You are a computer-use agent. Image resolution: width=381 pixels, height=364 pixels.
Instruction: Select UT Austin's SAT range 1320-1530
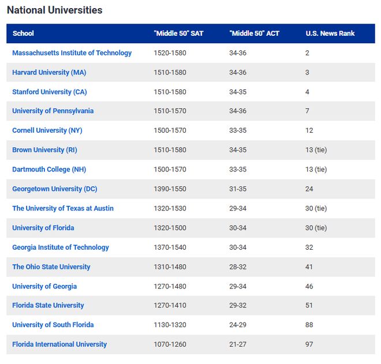click(170, 208)
